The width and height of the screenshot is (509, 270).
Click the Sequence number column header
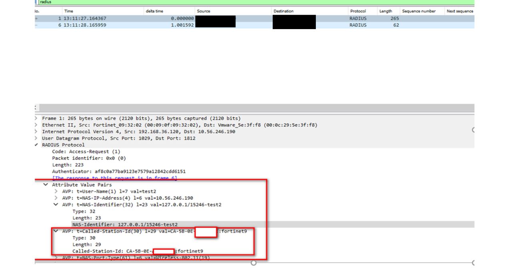tap(419, 11)
